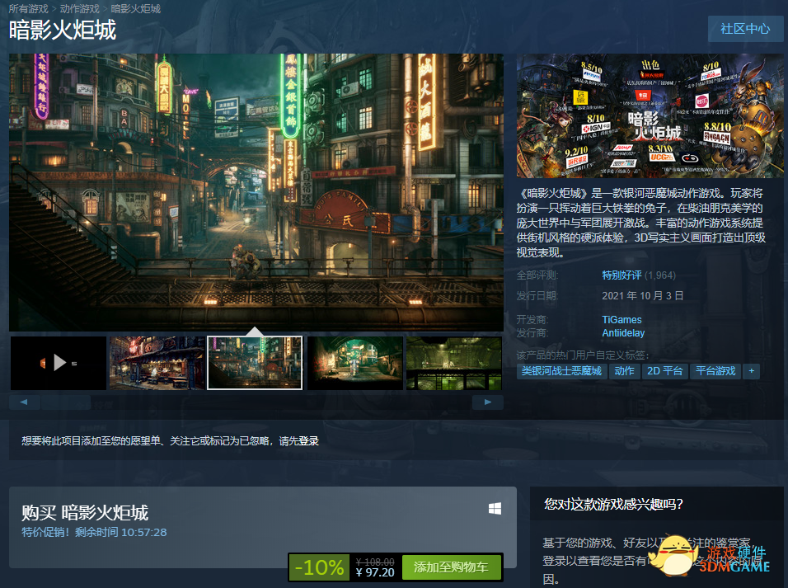Image resolution: width=788 pixels, height=588 pixels.
Task: Select the green tunnel screenshot thumbnail
Action: pos(354,363)
